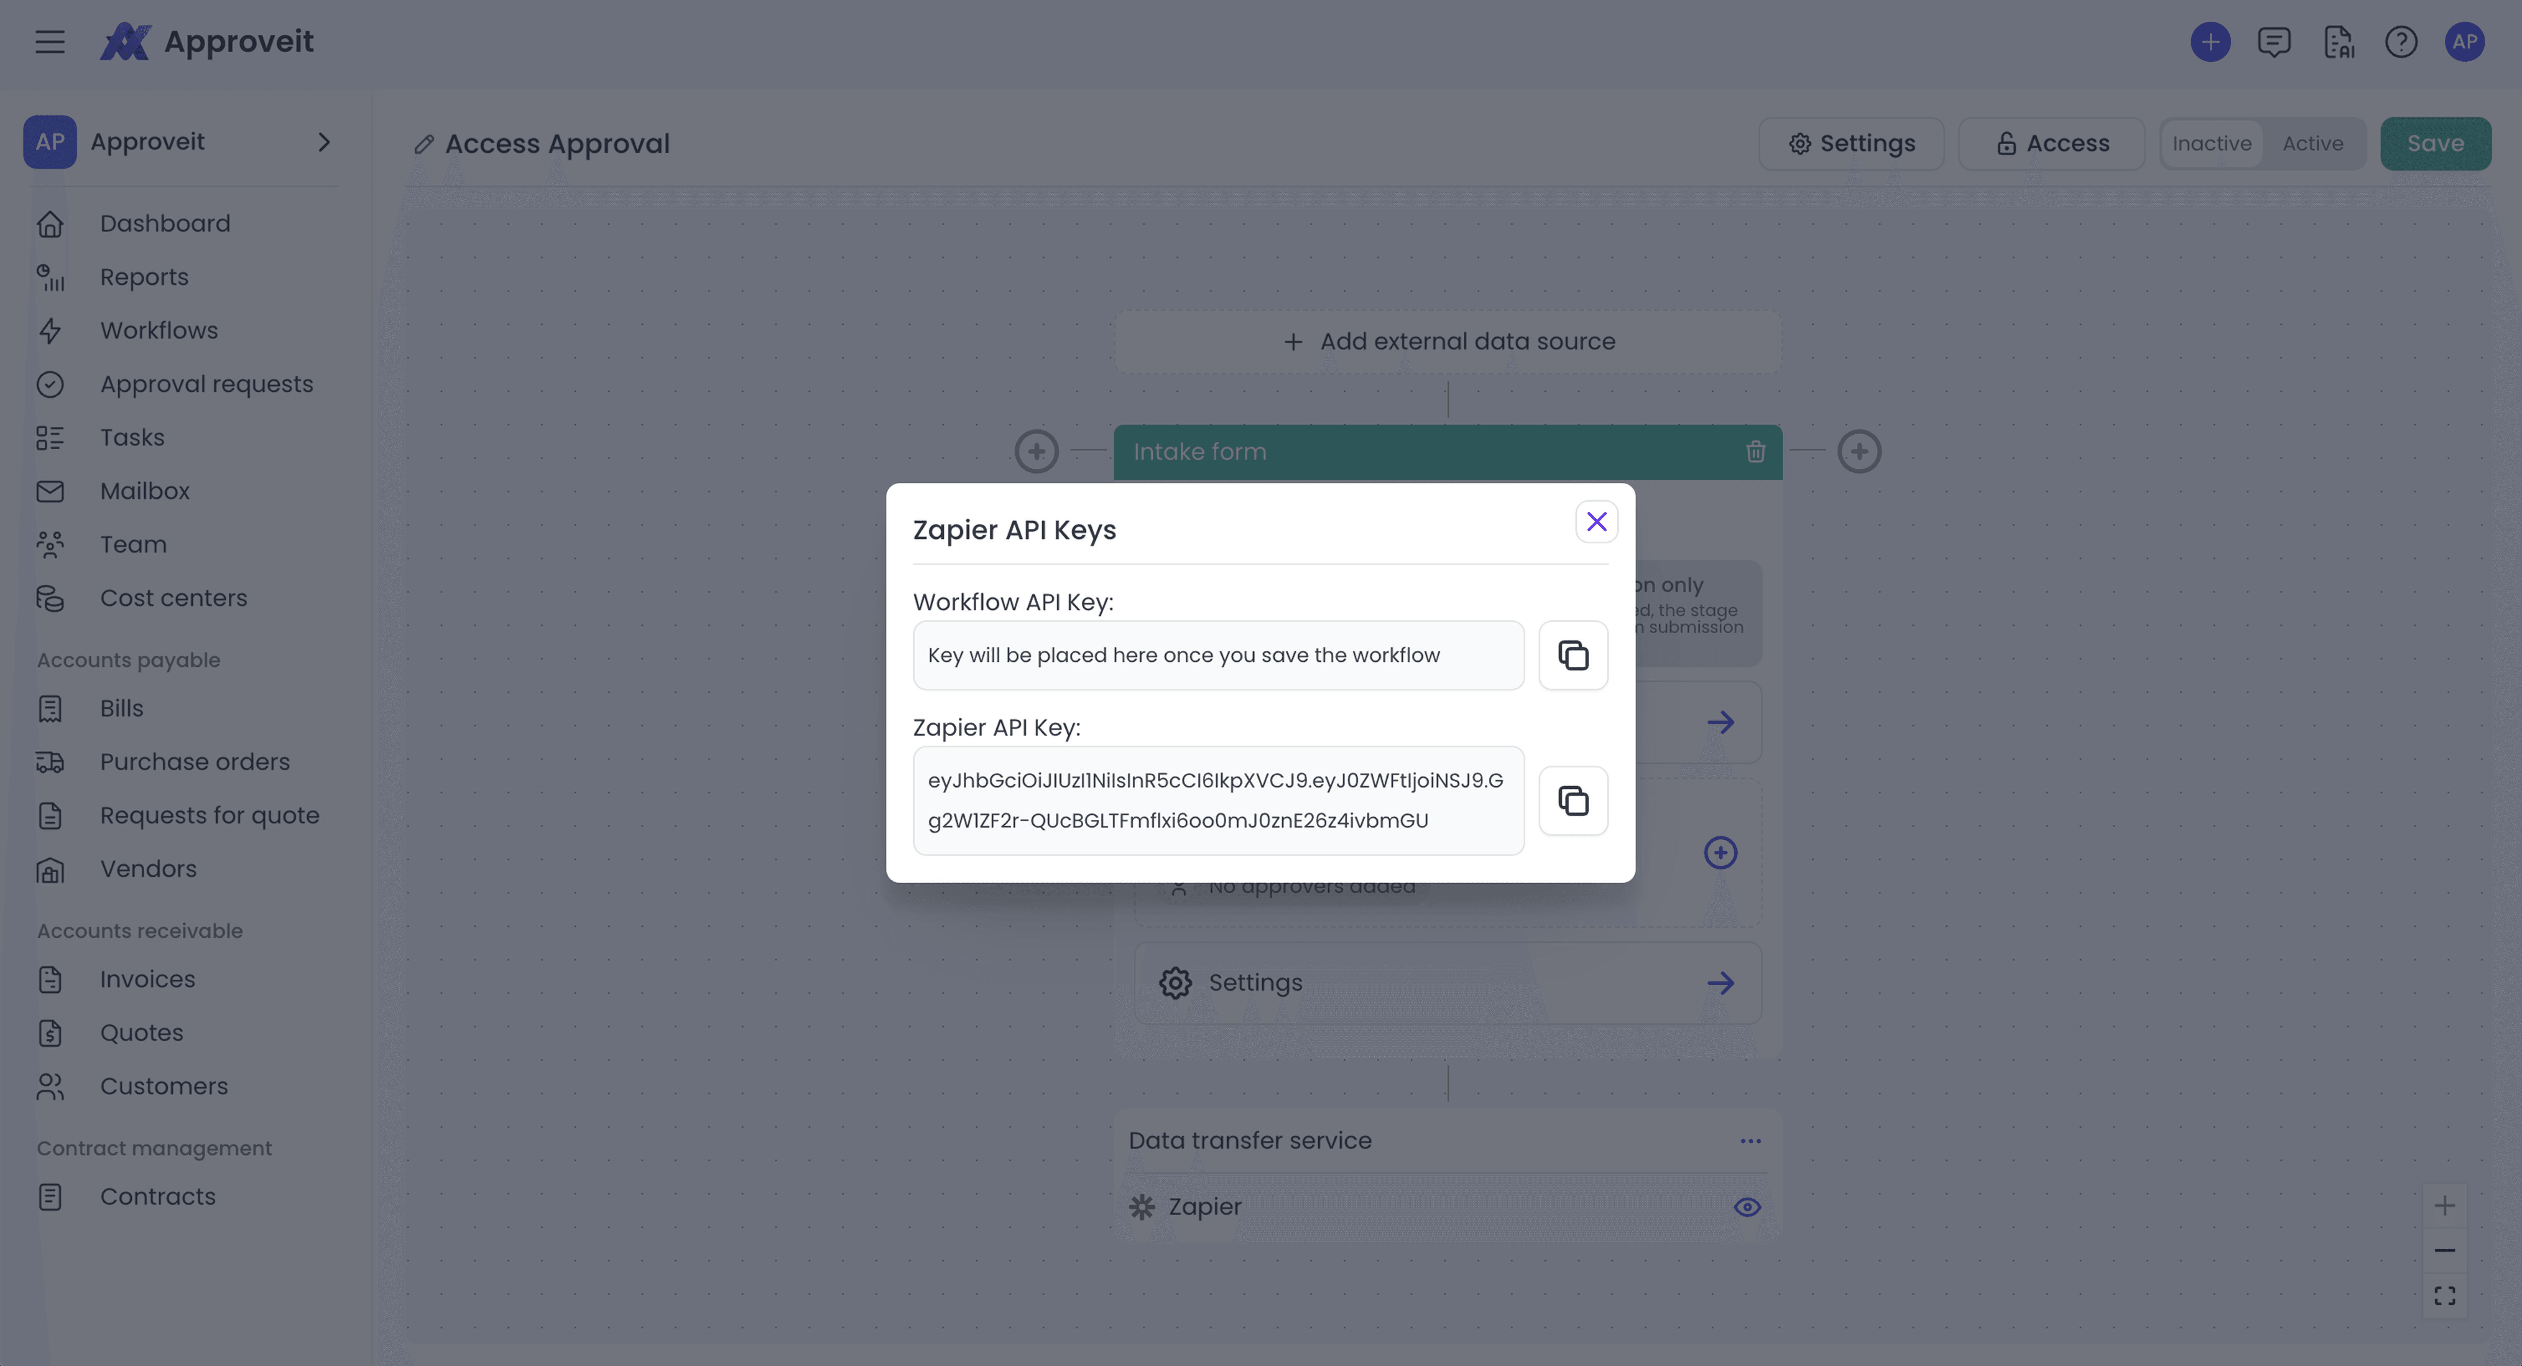Open Customers
This screenshot has height=1366, width=2522.
pos(163,1086)
